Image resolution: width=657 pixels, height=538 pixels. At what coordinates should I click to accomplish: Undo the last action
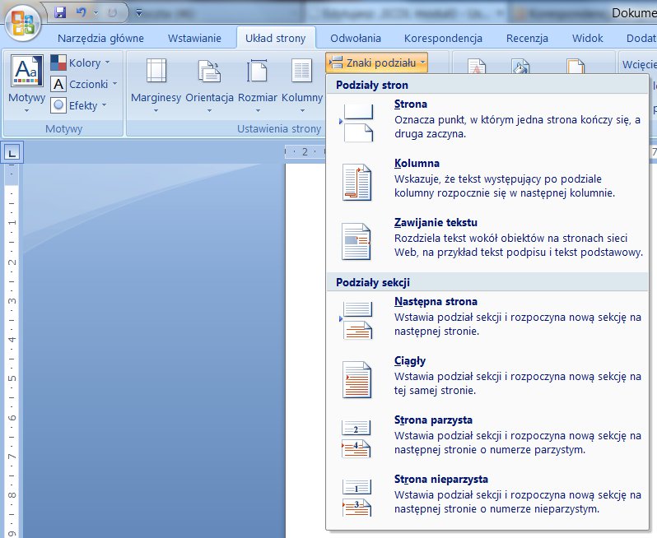(x=81, y=12)
